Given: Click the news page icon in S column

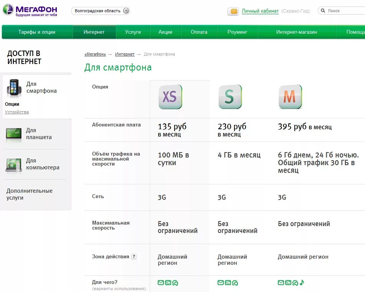Looking at the screenshot, I should coord(228,283).
